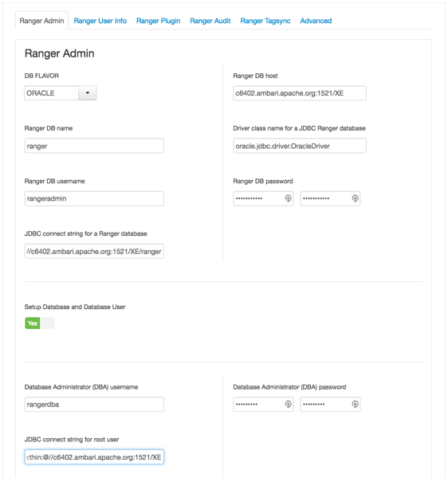The image size is (448, 478).
Task: Focus the Ranger DB host input
Action: (300, 93)
